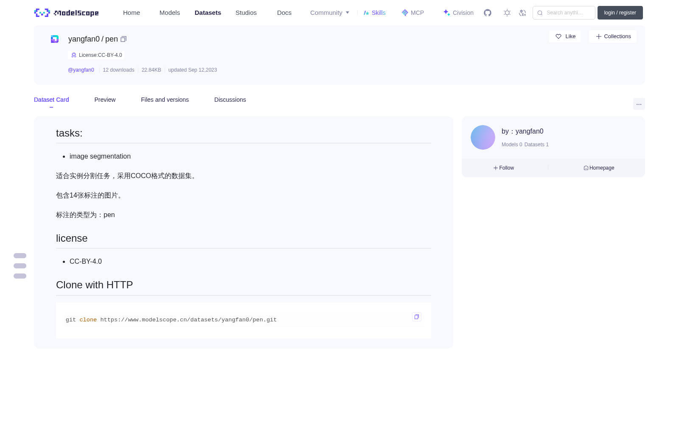679x424 pixels.
Task: Switch to Files and versions tab
Action: click(x=165, y=100)
